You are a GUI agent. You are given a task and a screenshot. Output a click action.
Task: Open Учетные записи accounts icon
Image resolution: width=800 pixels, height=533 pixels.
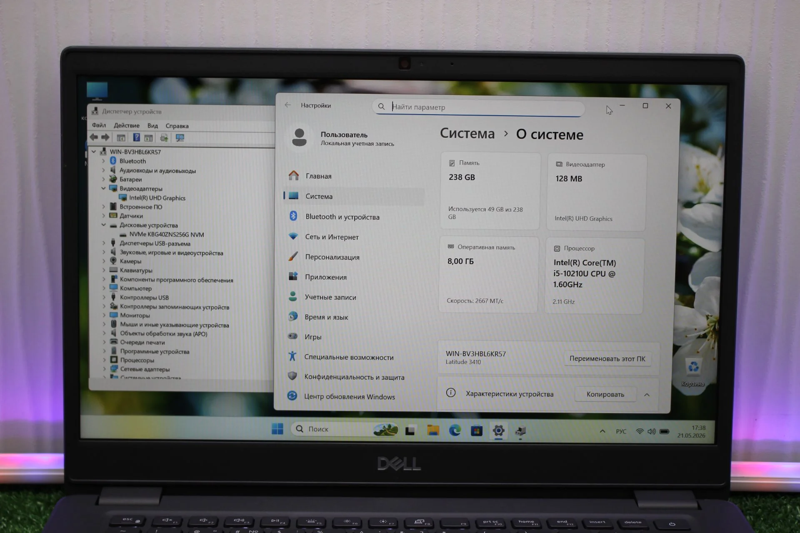tap(293, 296)
